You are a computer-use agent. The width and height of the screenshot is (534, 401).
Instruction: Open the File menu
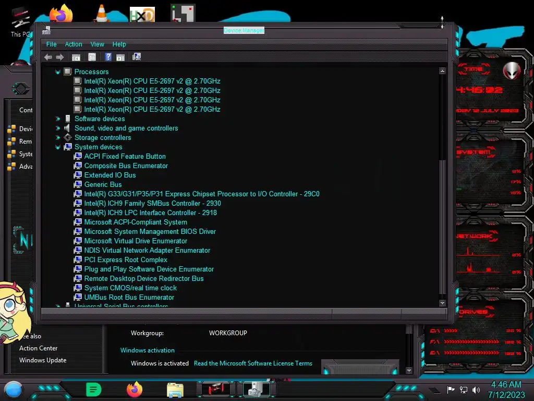(52, 44)
